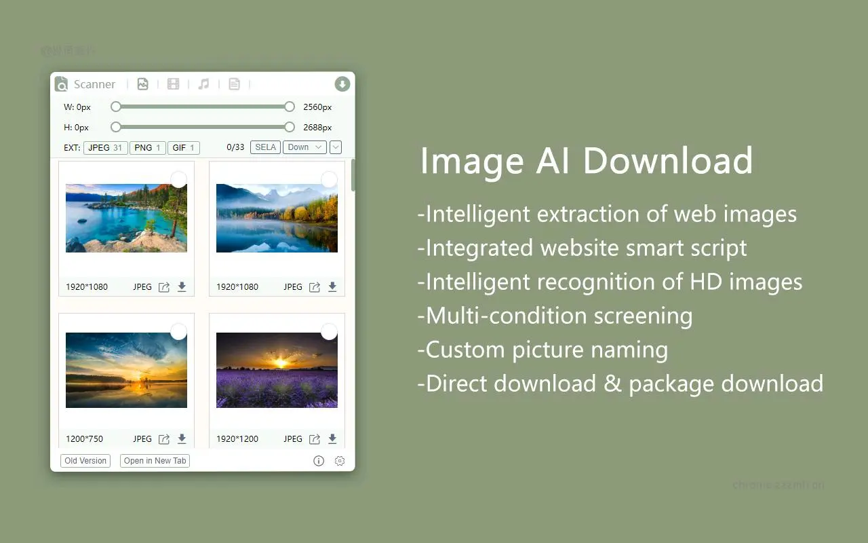
Task: Click the Old Version button
Action: 85,461
